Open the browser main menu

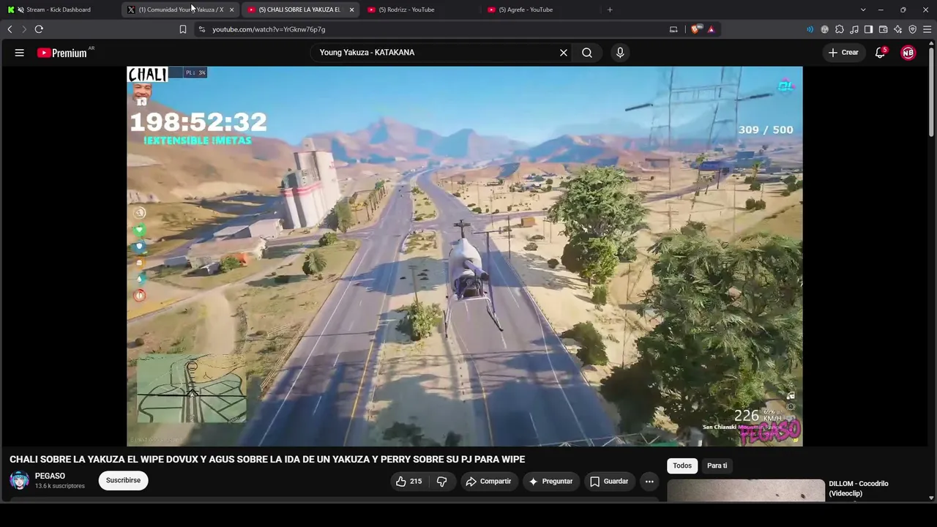pos(927,29)
